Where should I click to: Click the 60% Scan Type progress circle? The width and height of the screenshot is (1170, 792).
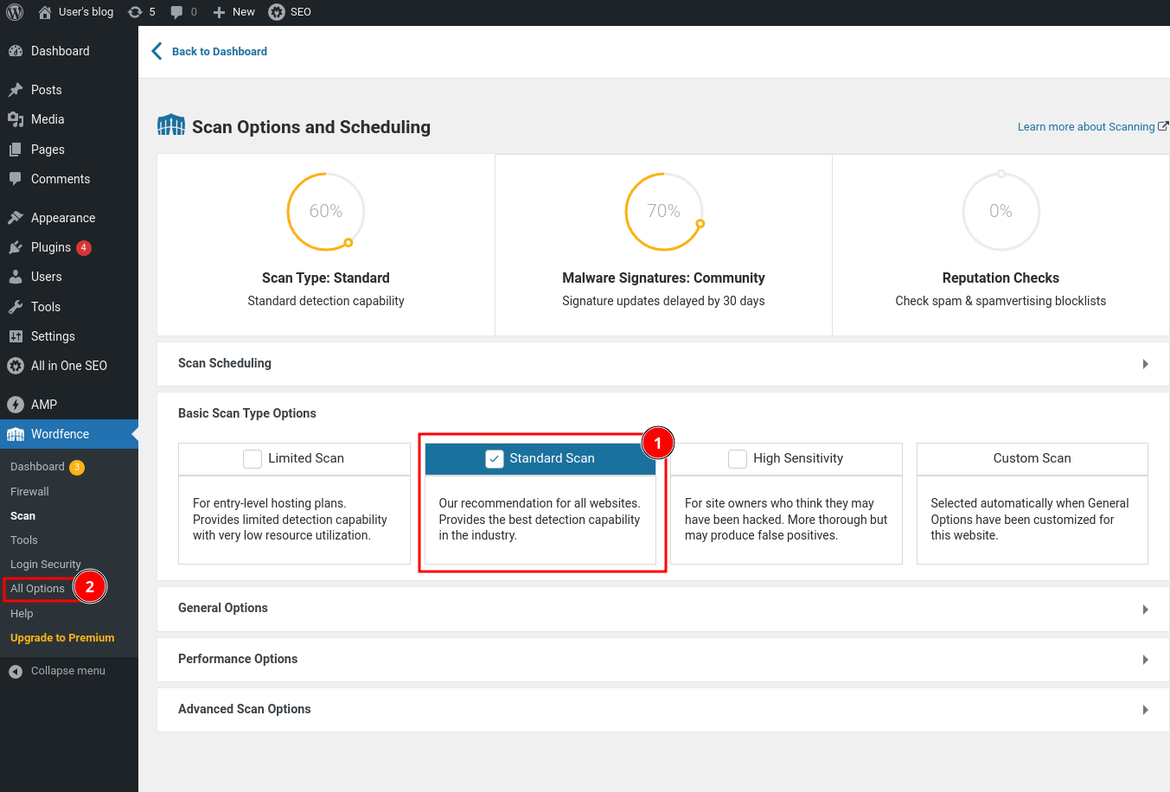coord(326,212)
